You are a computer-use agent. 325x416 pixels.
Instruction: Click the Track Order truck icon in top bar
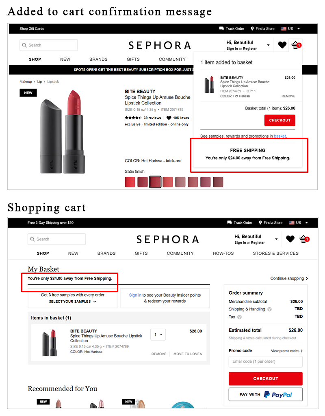pyautogui.click(x=221, y=29)
